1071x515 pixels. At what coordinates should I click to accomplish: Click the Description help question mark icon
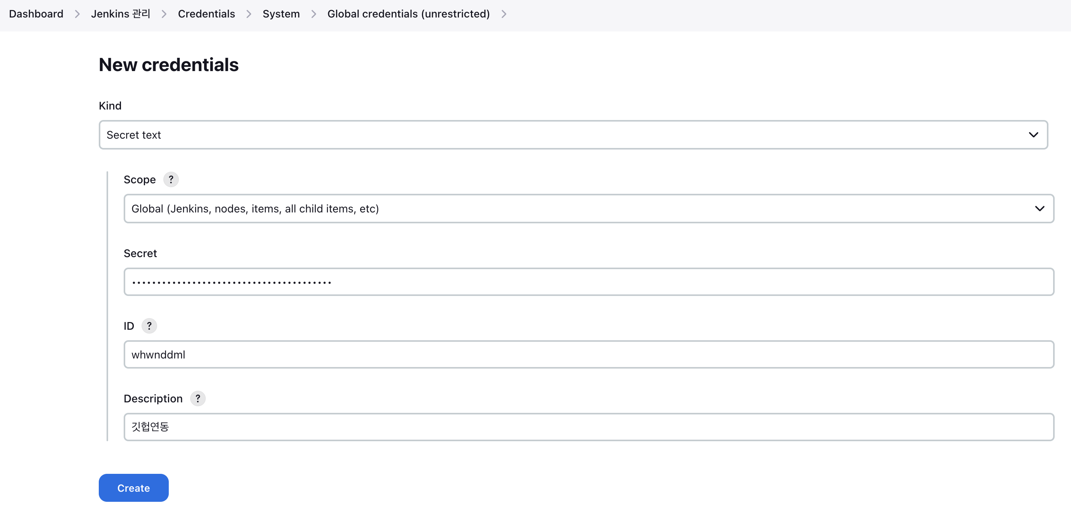[x=198, y=398]
